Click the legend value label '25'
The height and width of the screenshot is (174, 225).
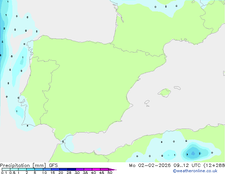pos(69,173)
